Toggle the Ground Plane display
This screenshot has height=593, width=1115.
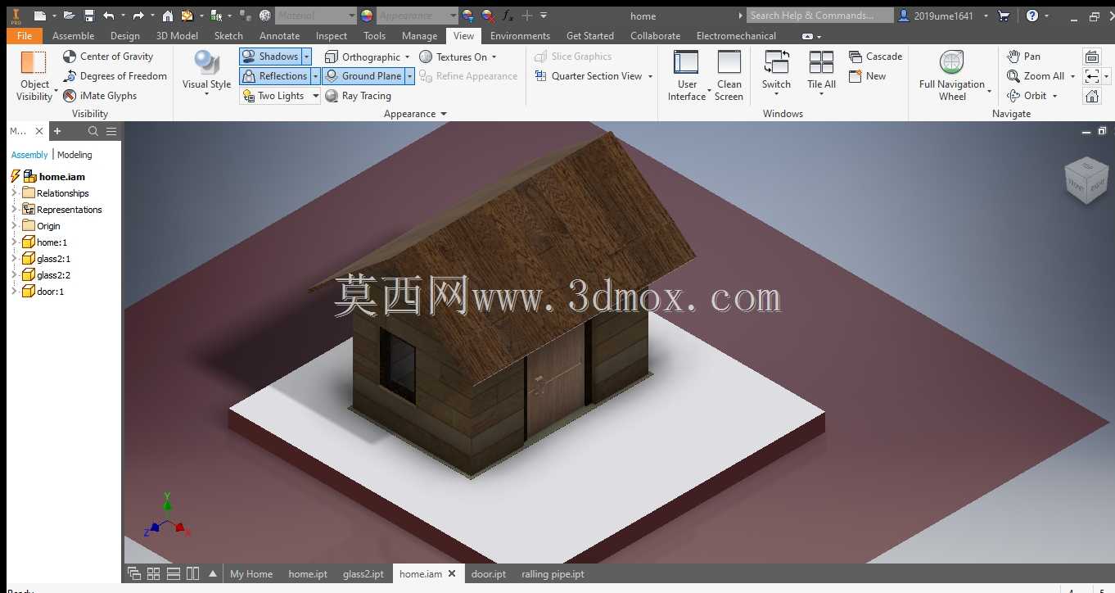click(x=363, y=76)
